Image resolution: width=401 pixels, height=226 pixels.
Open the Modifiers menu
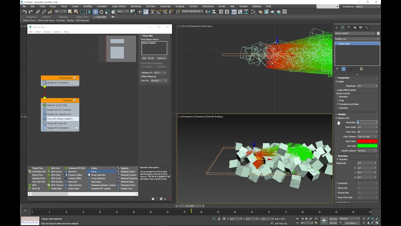click(88, 6)
